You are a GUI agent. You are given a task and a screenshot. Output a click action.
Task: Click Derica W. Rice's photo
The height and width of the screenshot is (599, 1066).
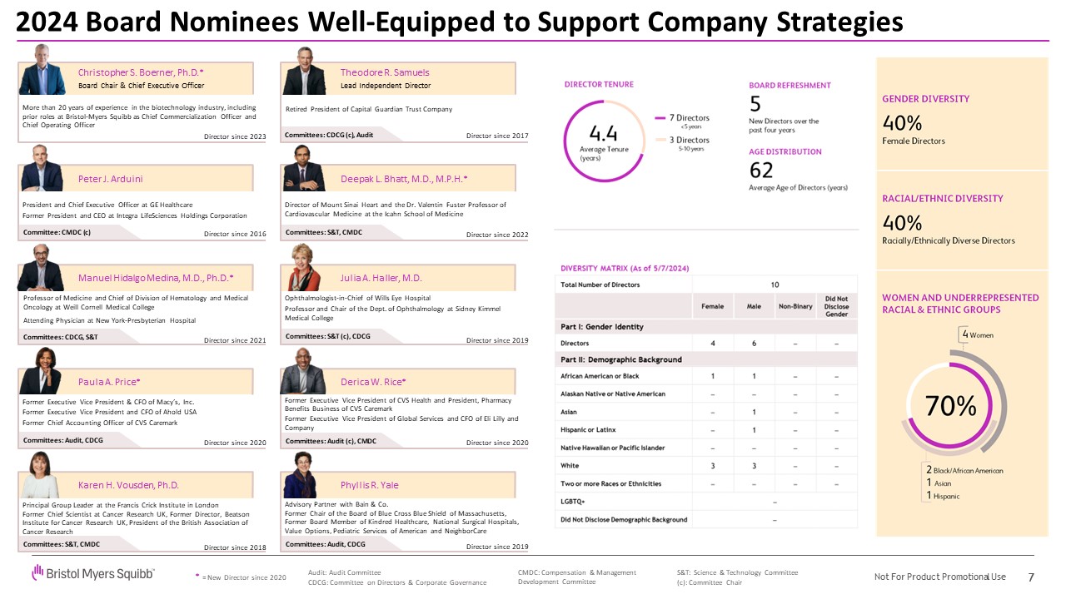(x=303, y=373)
